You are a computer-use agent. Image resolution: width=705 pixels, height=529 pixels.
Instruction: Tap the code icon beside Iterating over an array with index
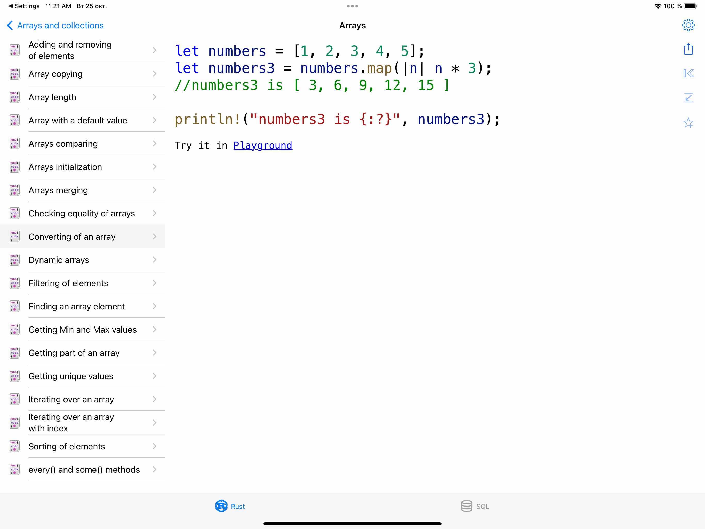click(14, 422)
